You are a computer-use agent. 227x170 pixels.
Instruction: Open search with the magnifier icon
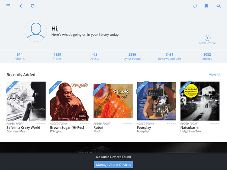click(x=218, y=6)
